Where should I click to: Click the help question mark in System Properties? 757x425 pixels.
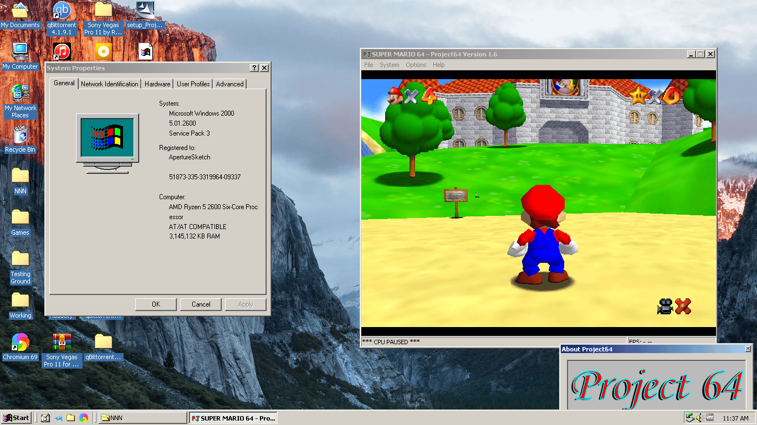pyautogui.click(x=254, y=68)
